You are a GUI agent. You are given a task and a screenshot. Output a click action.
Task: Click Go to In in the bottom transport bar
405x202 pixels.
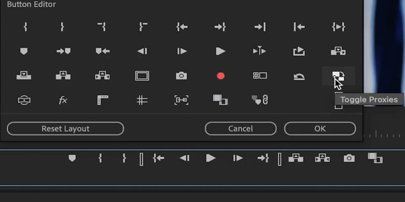coord(158,158)
